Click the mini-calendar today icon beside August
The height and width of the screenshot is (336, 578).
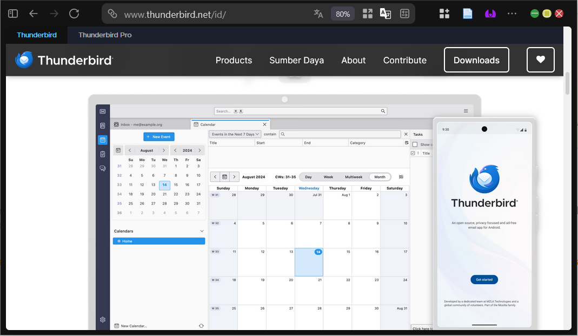pos(118,150)
